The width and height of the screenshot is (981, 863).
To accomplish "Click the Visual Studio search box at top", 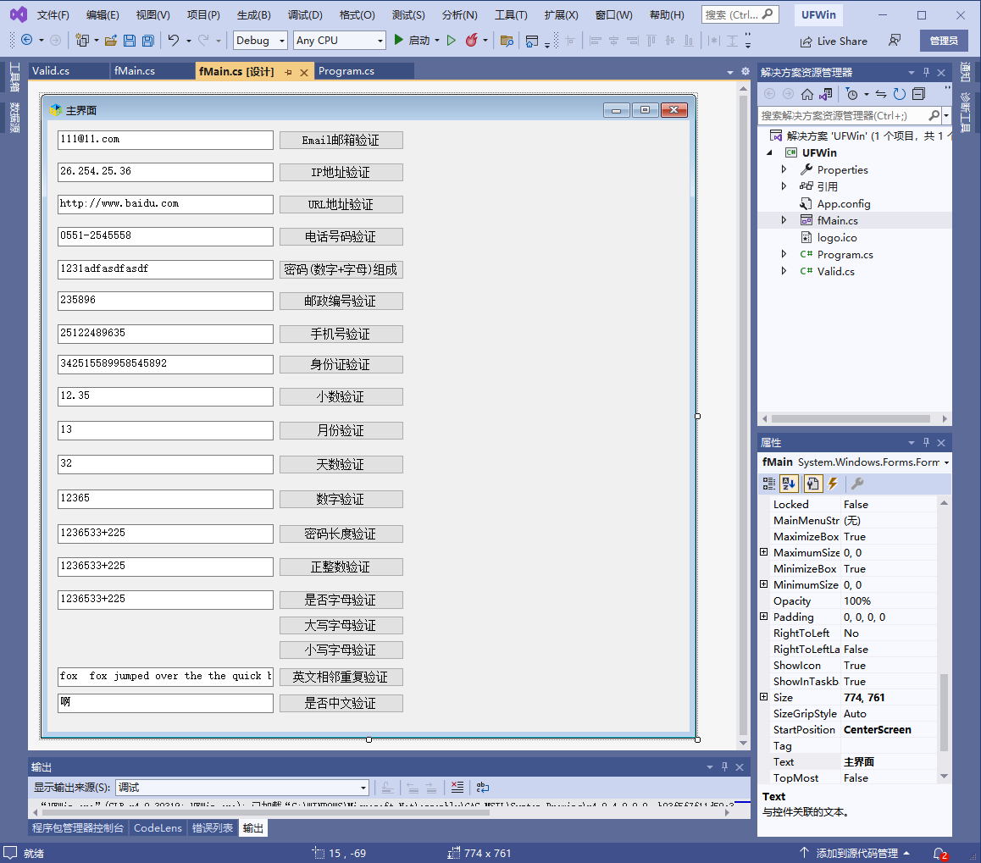I will (740, 14).
